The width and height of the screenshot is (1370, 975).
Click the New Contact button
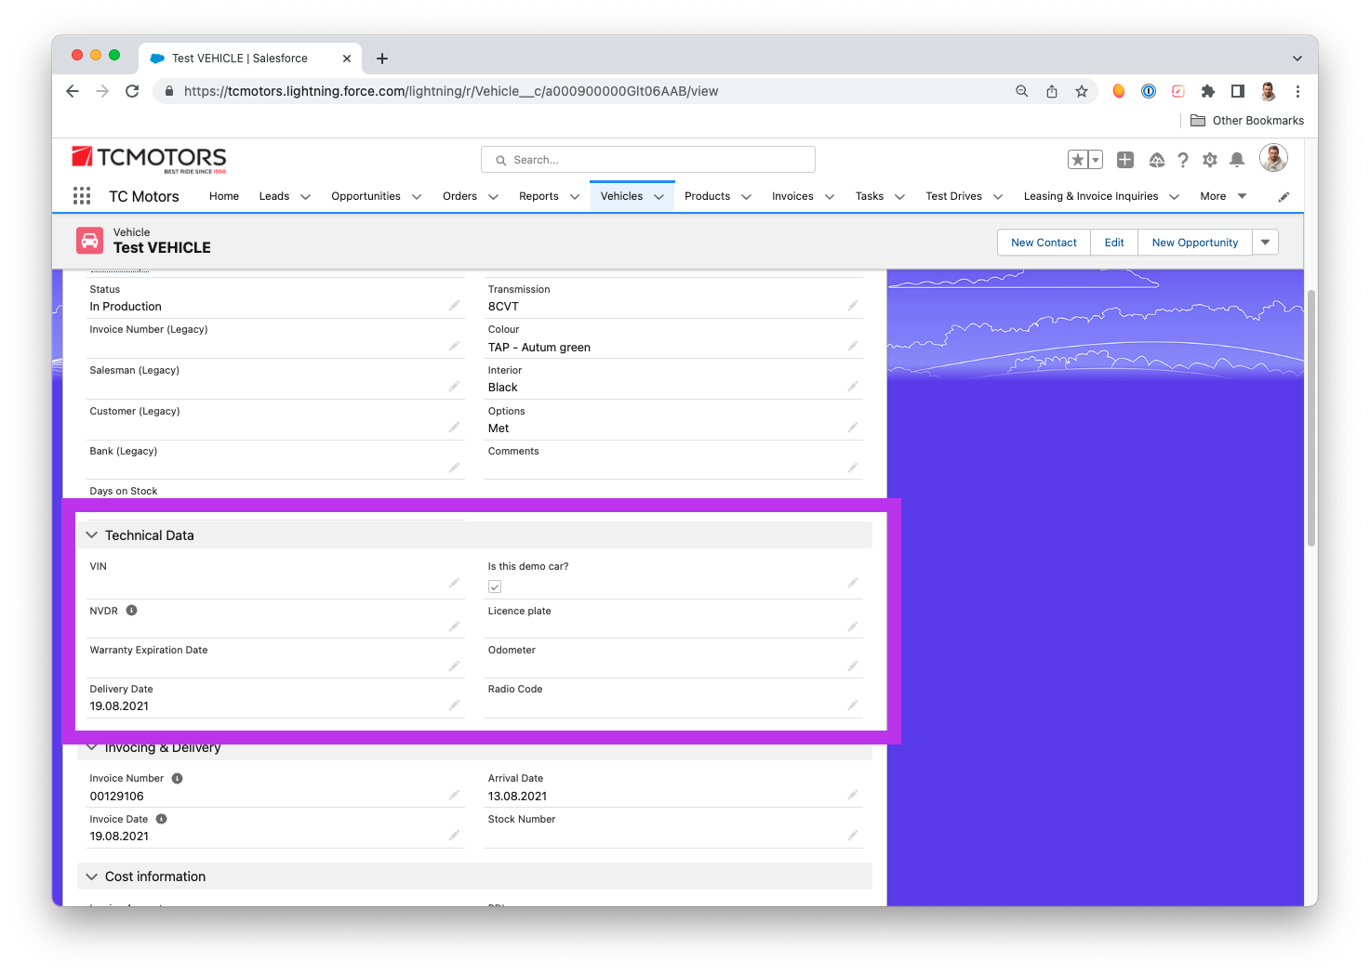1044,243
